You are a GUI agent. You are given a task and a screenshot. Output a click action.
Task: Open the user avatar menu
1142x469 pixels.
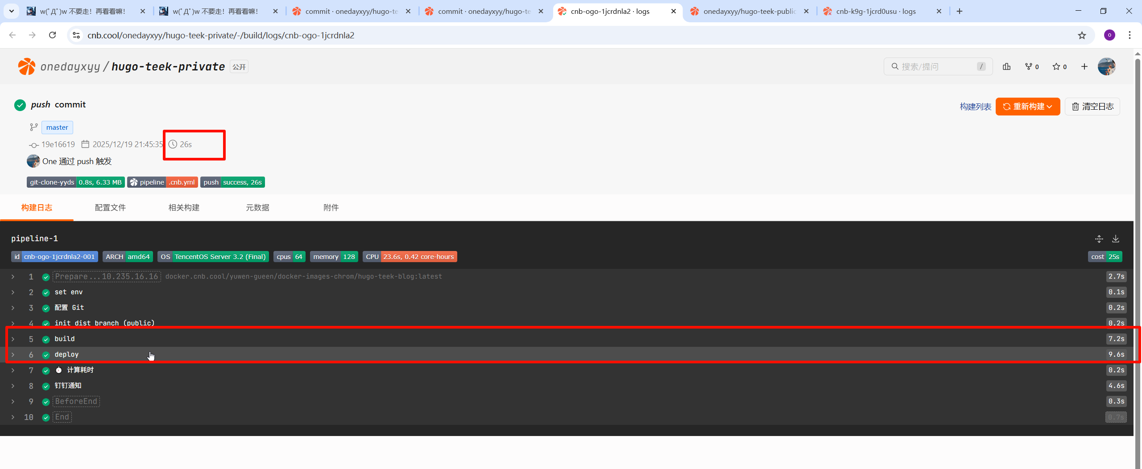click(x=1106, y=66)
